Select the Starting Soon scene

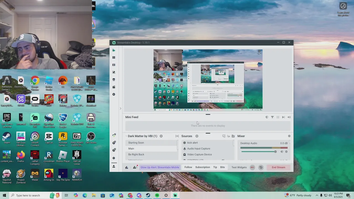151,143
